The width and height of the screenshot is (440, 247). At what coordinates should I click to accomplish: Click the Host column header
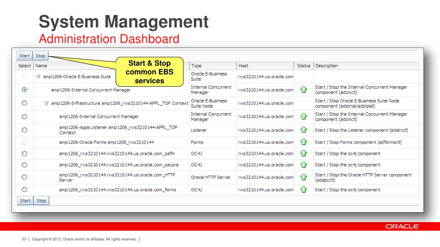pyautogui.click(x=243, y=66)
